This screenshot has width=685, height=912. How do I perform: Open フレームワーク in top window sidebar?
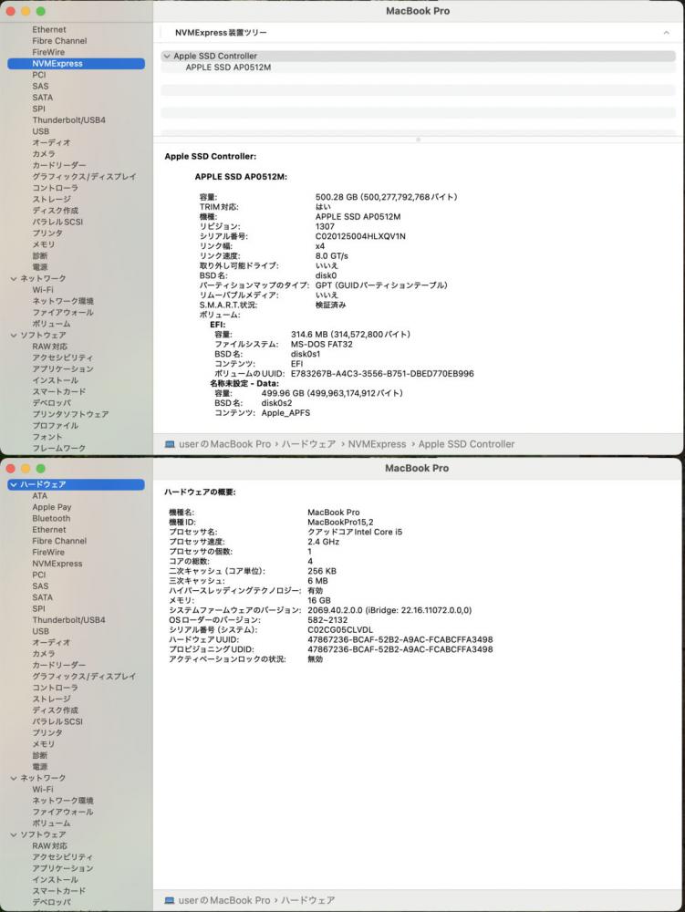58,448
